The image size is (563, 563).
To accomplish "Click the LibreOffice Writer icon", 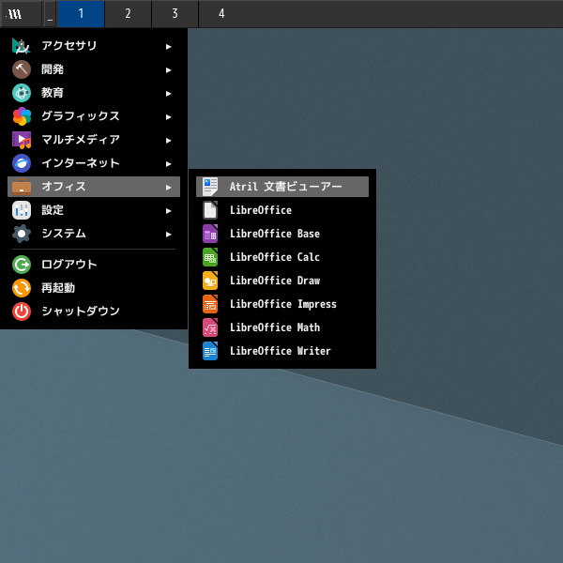I will click(210, 351).
